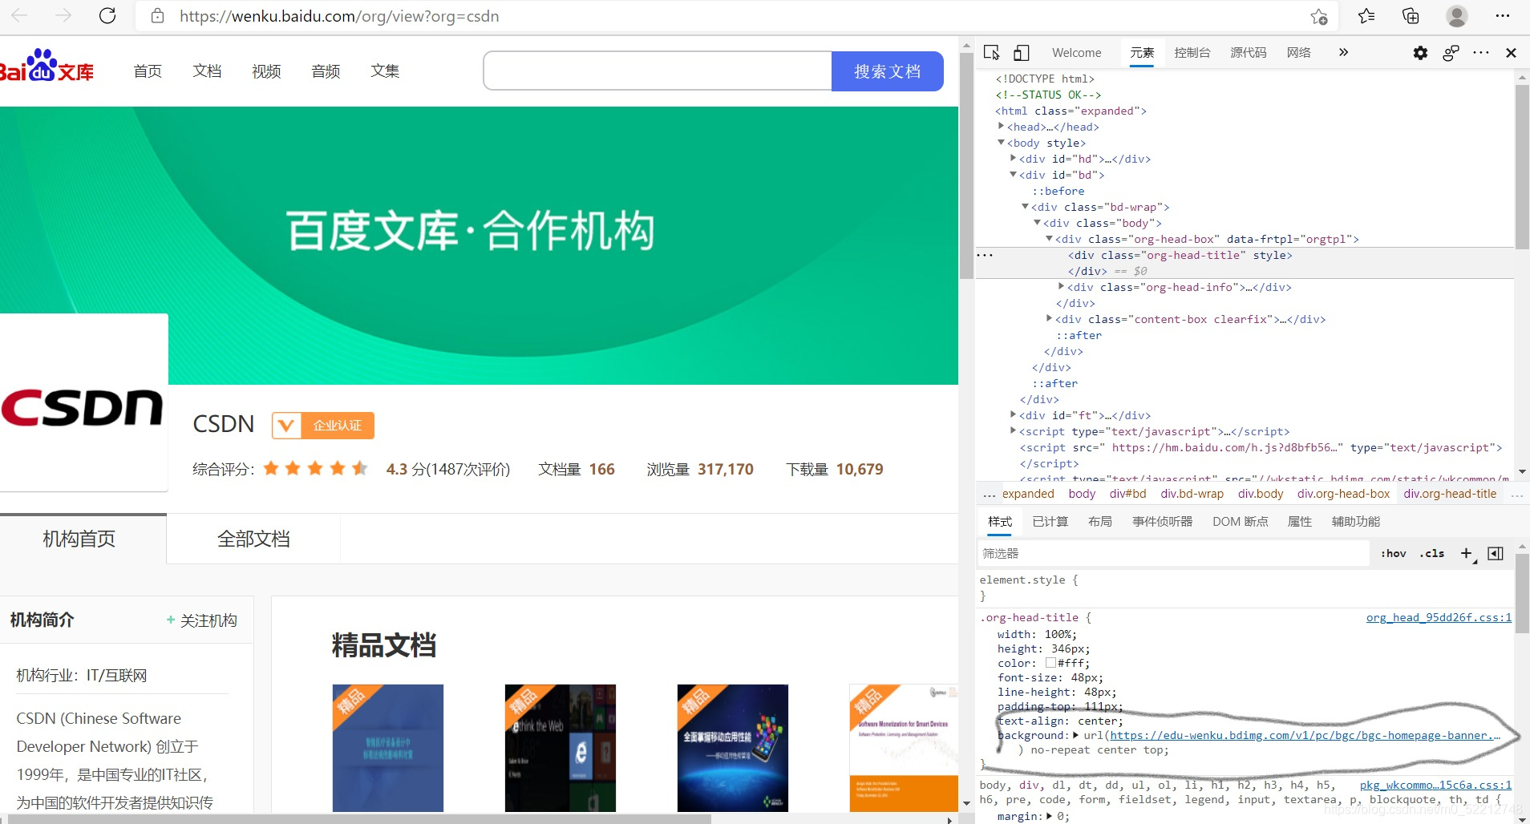Select the 已计算 computed tab
The width and height of the screenshot is (1530, 824).
pyautogui.click(x=1050, y=522)
